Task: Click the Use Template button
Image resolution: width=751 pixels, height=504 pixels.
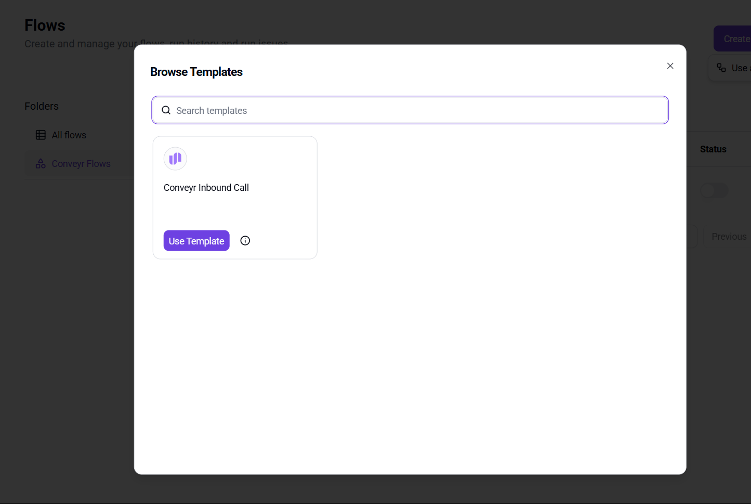Action: pos(196,241)
